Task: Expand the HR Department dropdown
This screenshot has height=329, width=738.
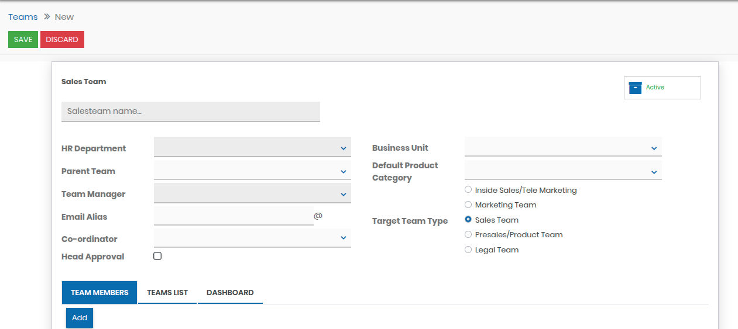Action: pos(252,148)
